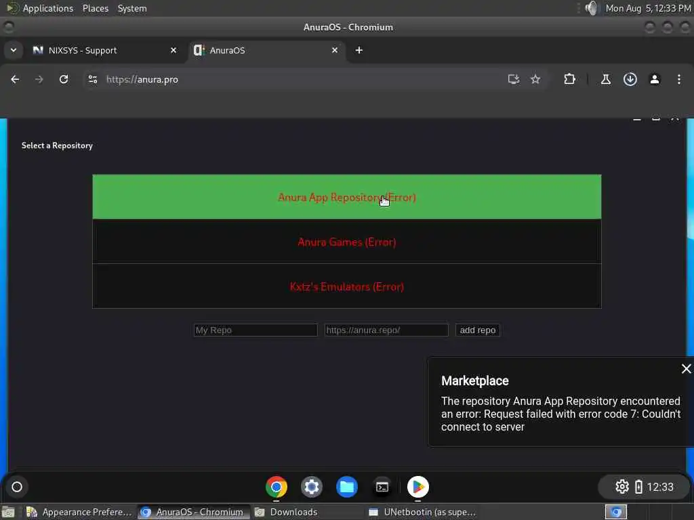Open the Applications menu
Viewport: 694px width, 520px height.
pyautogui.click(x=48, y=8)
